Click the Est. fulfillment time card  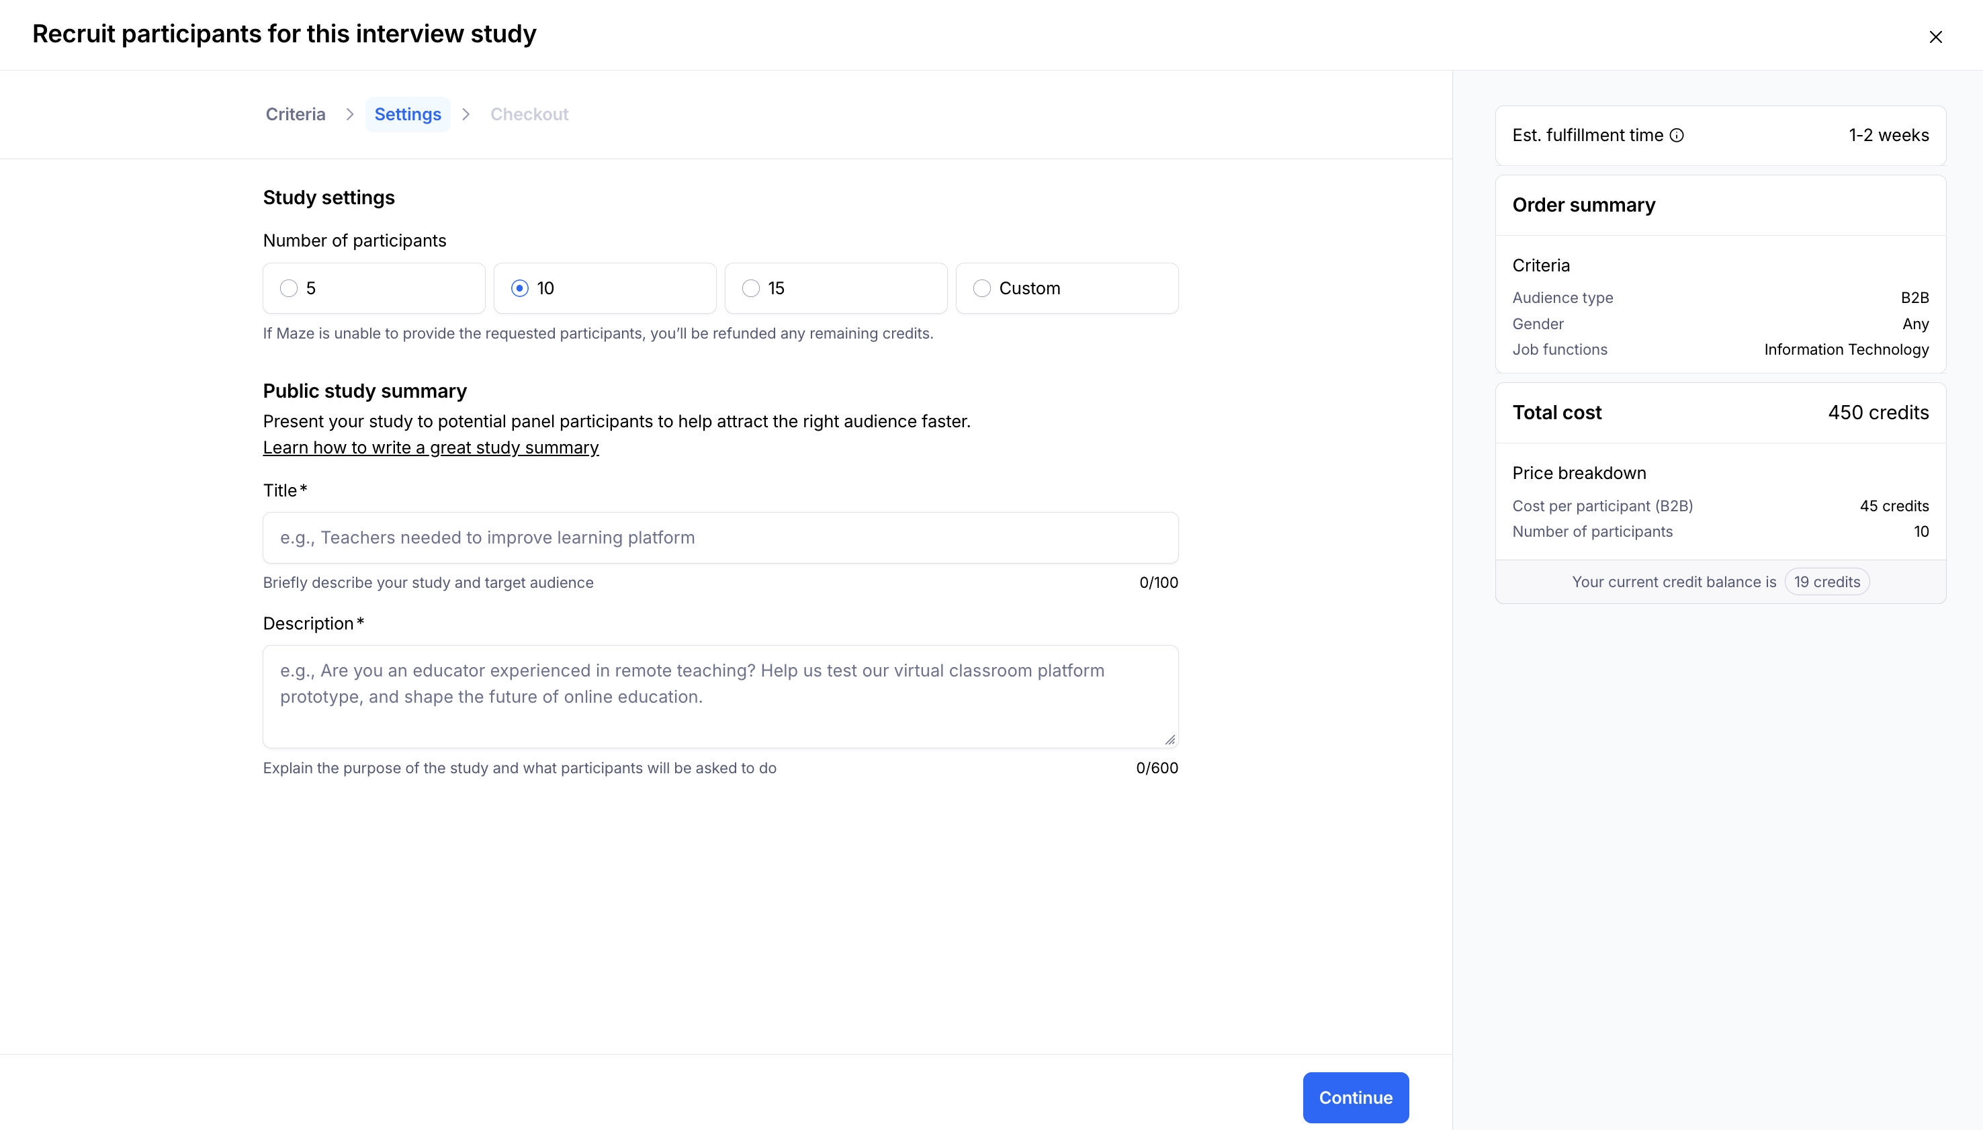[1720, 136]
